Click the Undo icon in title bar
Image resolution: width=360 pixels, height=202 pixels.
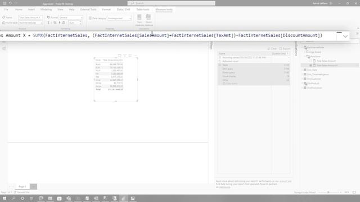pyautogui.click(x=10, y=3)
